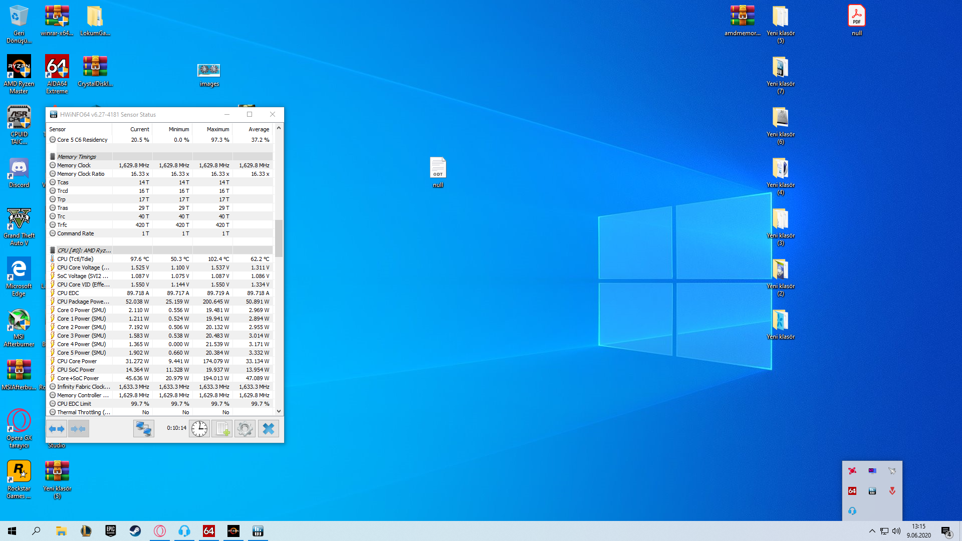Image resolution: width=962 pixels, height=541 pixels.
Task: Click the Current column header
Action: (132, 129)
